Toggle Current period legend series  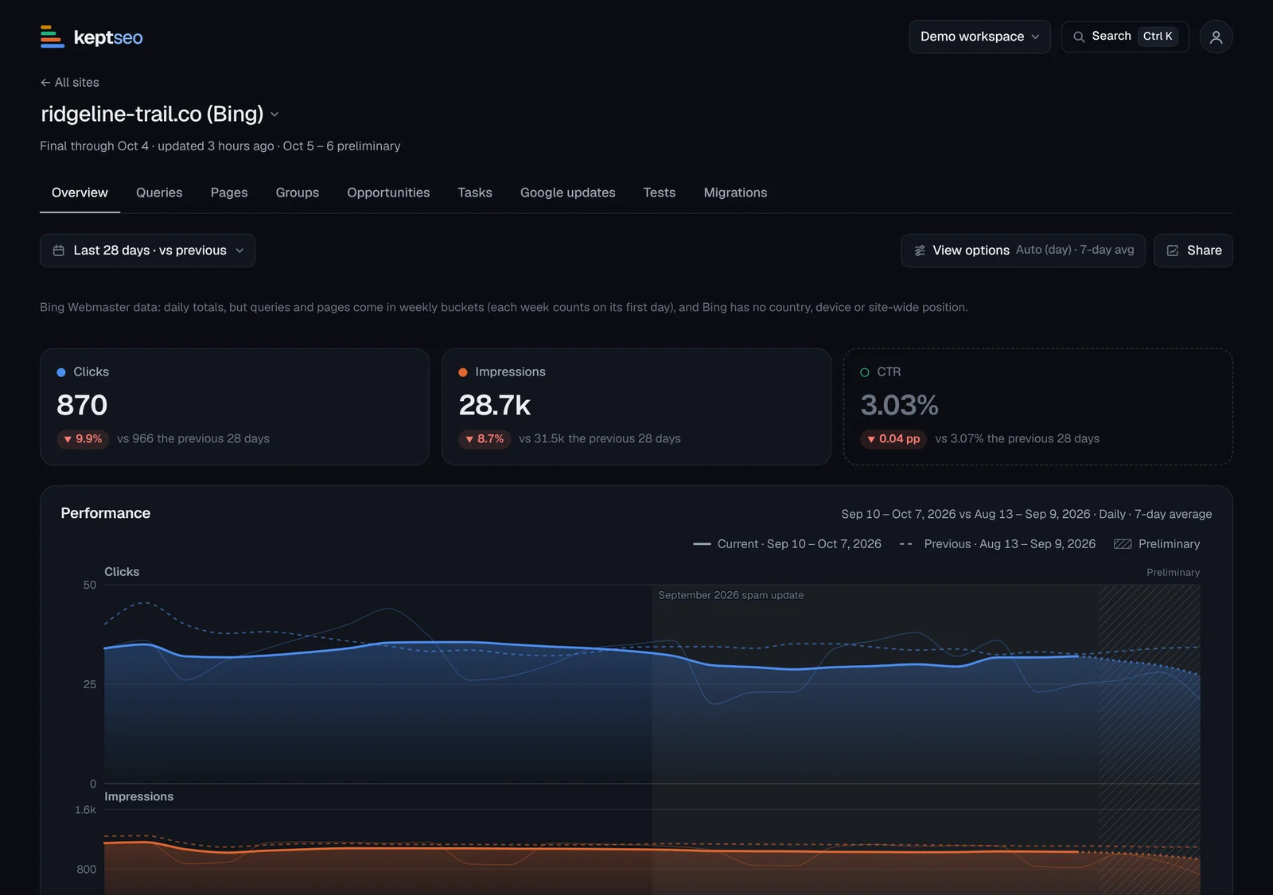[x=787, y=544]
